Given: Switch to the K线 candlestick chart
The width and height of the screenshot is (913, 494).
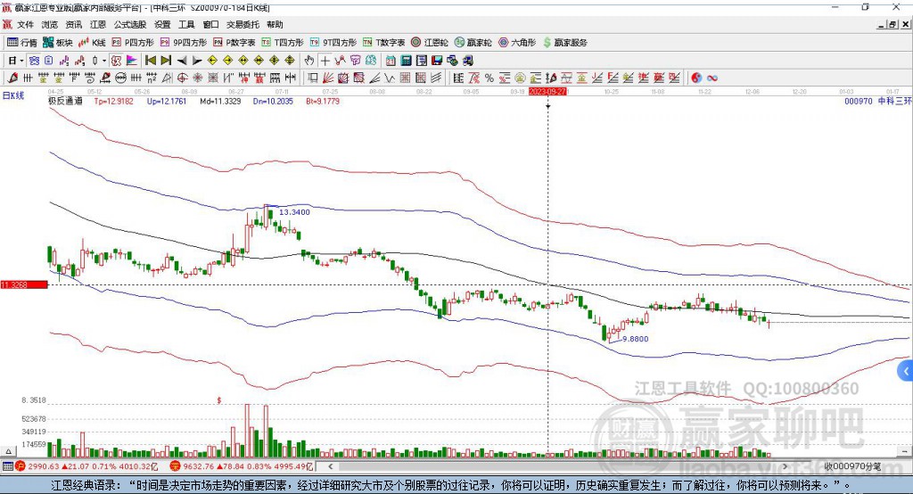Looking at the screenshot, I should (x=92, y=43).
